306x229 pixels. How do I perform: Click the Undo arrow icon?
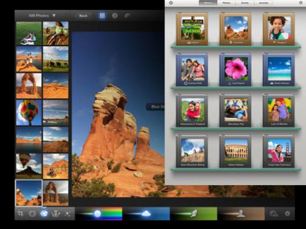click(x=127, y=16)
